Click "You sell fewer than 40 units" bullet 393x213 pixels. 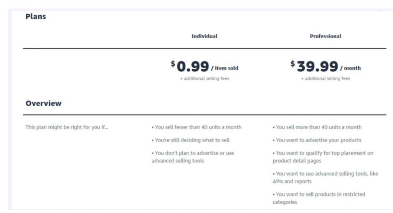point(197,127)
